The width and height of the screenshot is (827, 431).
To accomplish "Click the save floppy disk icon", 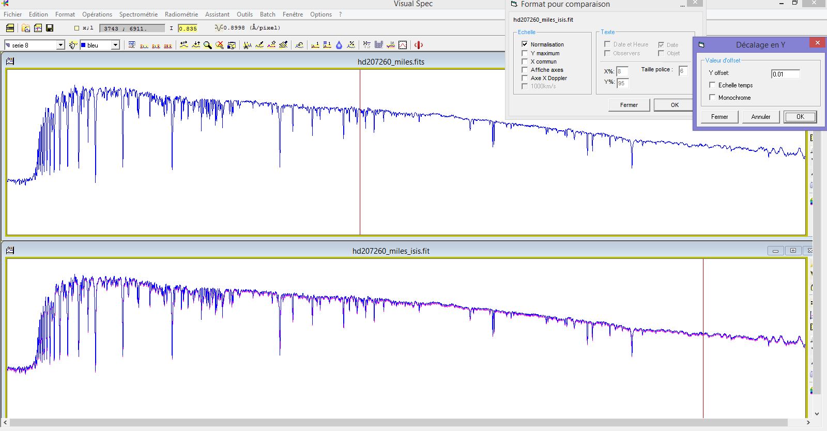I will point(50,28).
